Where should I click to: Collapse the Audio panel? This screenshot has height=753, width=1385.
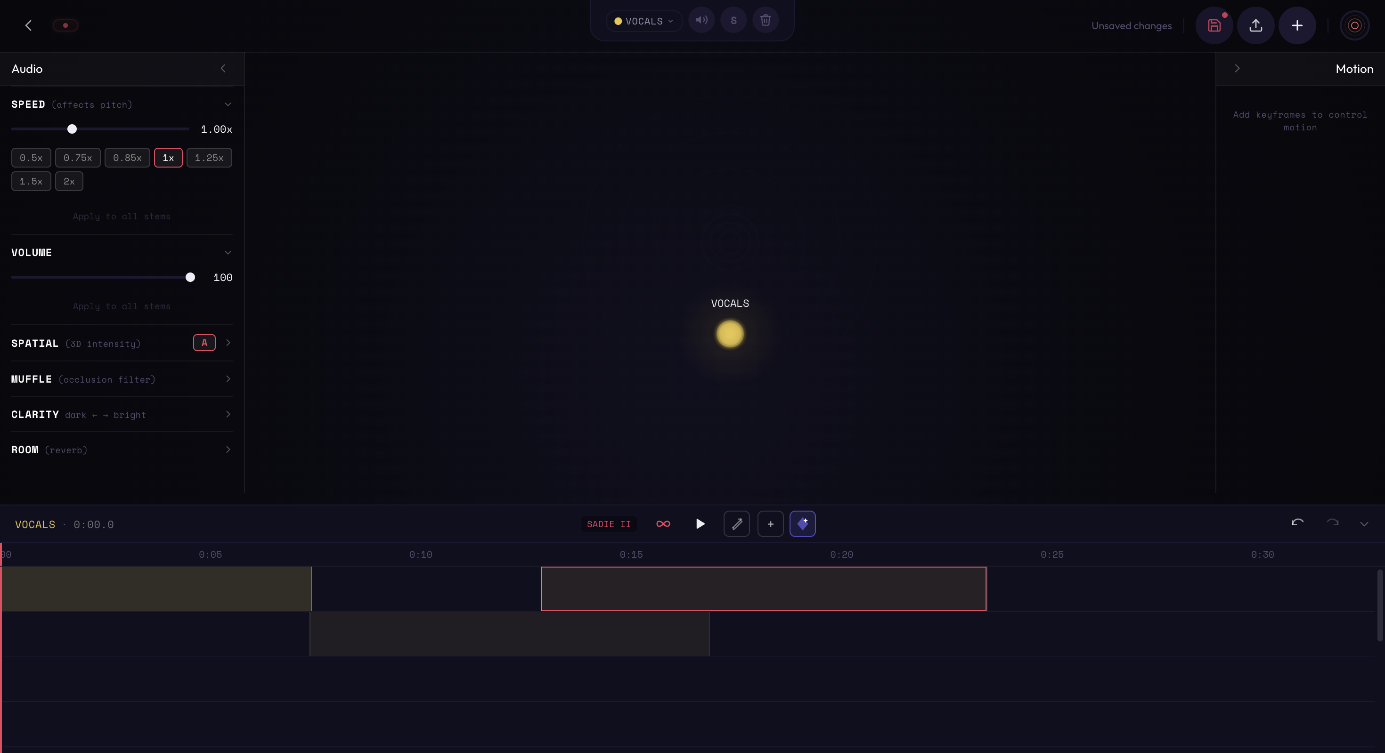pos(223,68)
